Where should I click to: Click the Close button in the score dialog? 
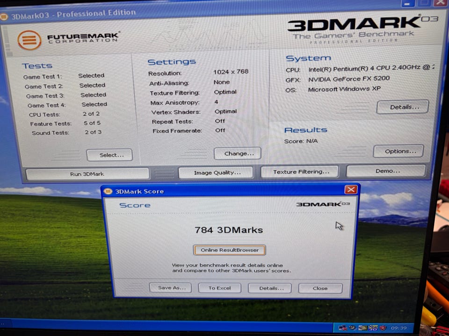tap(320, 288)
